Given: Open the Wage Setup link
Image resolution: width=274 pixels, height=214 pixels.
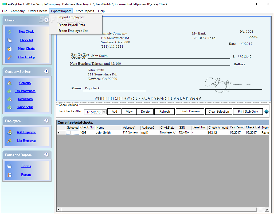Looking at the screenshot, I should 25,107.
